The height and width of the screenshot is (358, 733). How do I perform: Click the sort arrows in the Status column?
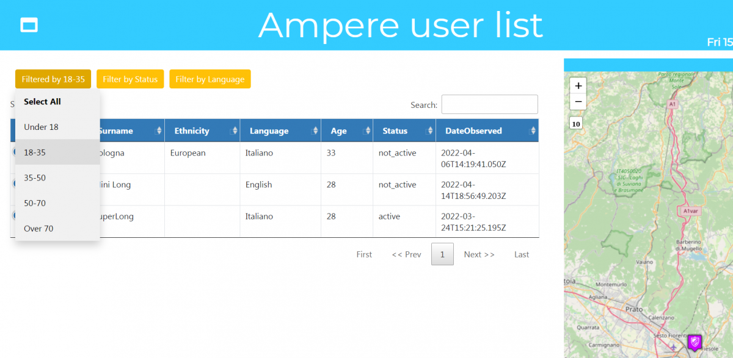pyautogui.click(x=431, y=131)
